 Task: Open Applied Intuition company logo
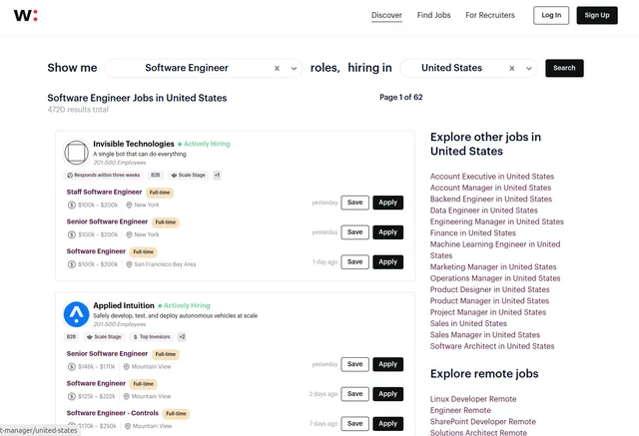(x=76, y=314)
